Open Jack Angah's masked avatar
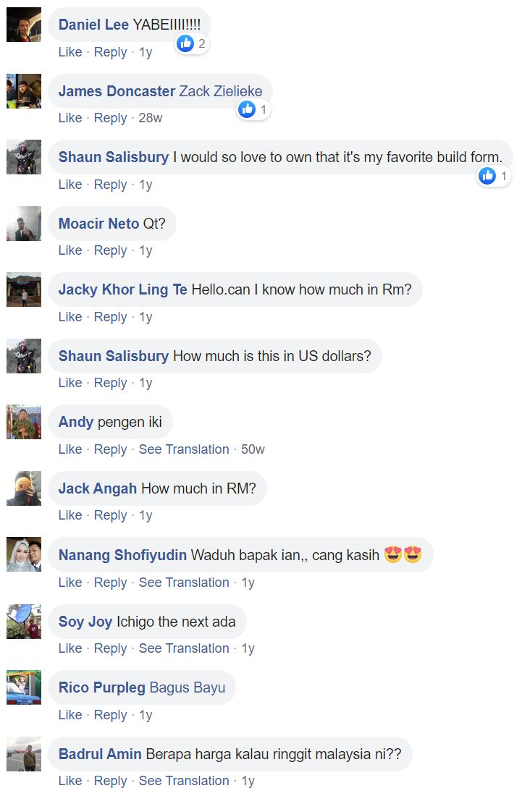Image resolution: width=522 pixels, height=796 pixels. click(x=24, y=488)
